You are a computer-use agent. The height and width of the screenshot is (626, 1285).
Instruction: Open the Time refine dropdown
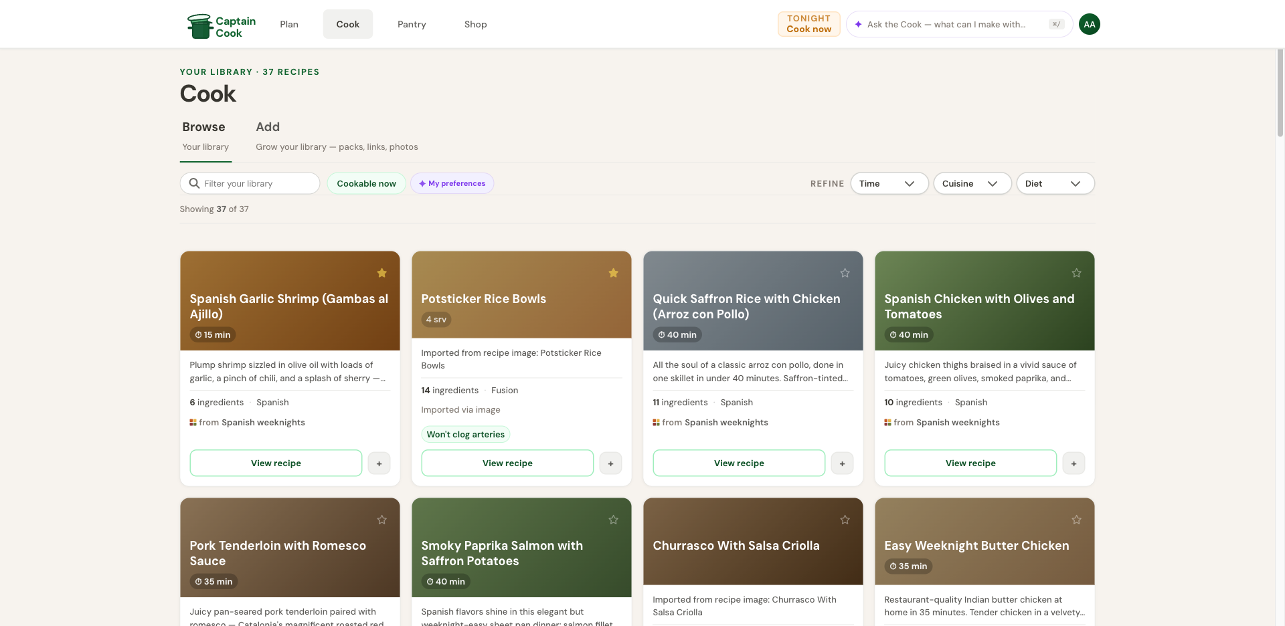pos(889,183)
